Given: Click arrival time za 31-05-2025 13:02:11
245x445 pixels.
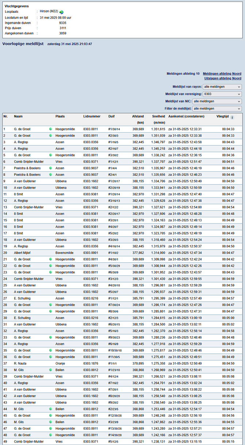Looking at the screenshot, I should 185,324.
